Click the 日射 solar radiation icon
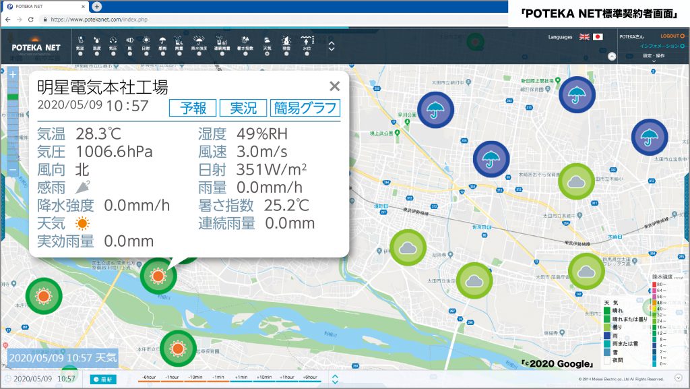Screen dimensions: 690x389 tap(146, 40)
